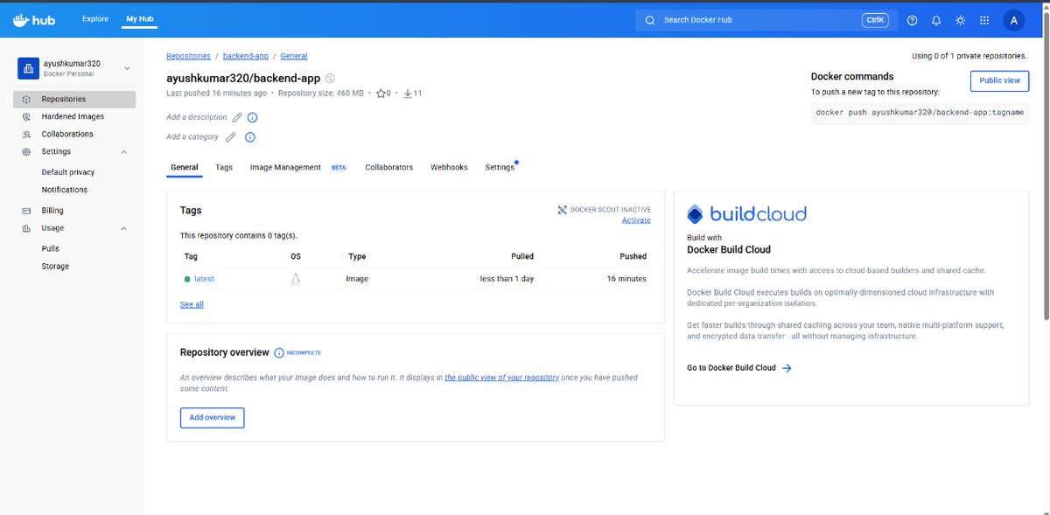This screenshot has height=515, width=1050.
Task: Open the account avatar A
Action: [x=1013, y=20]
